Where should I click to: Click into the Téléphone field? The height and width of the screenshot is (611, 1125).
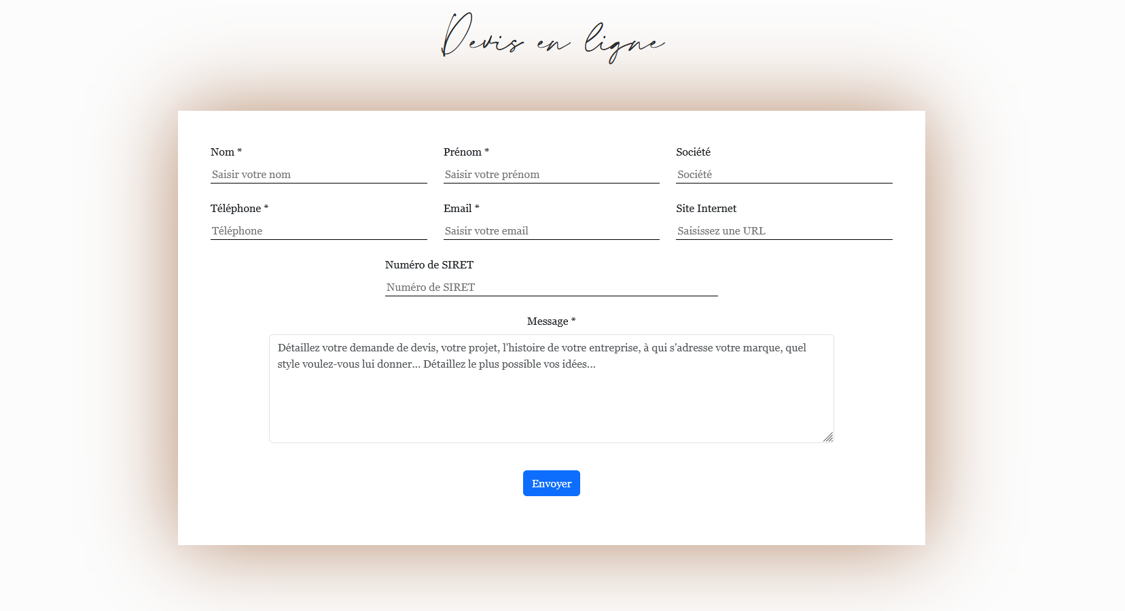[x=318, y=231]
